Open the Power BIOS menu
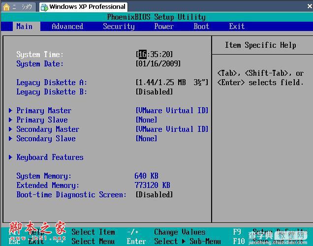Screen dimensions: 313x246 click(164, 27)
